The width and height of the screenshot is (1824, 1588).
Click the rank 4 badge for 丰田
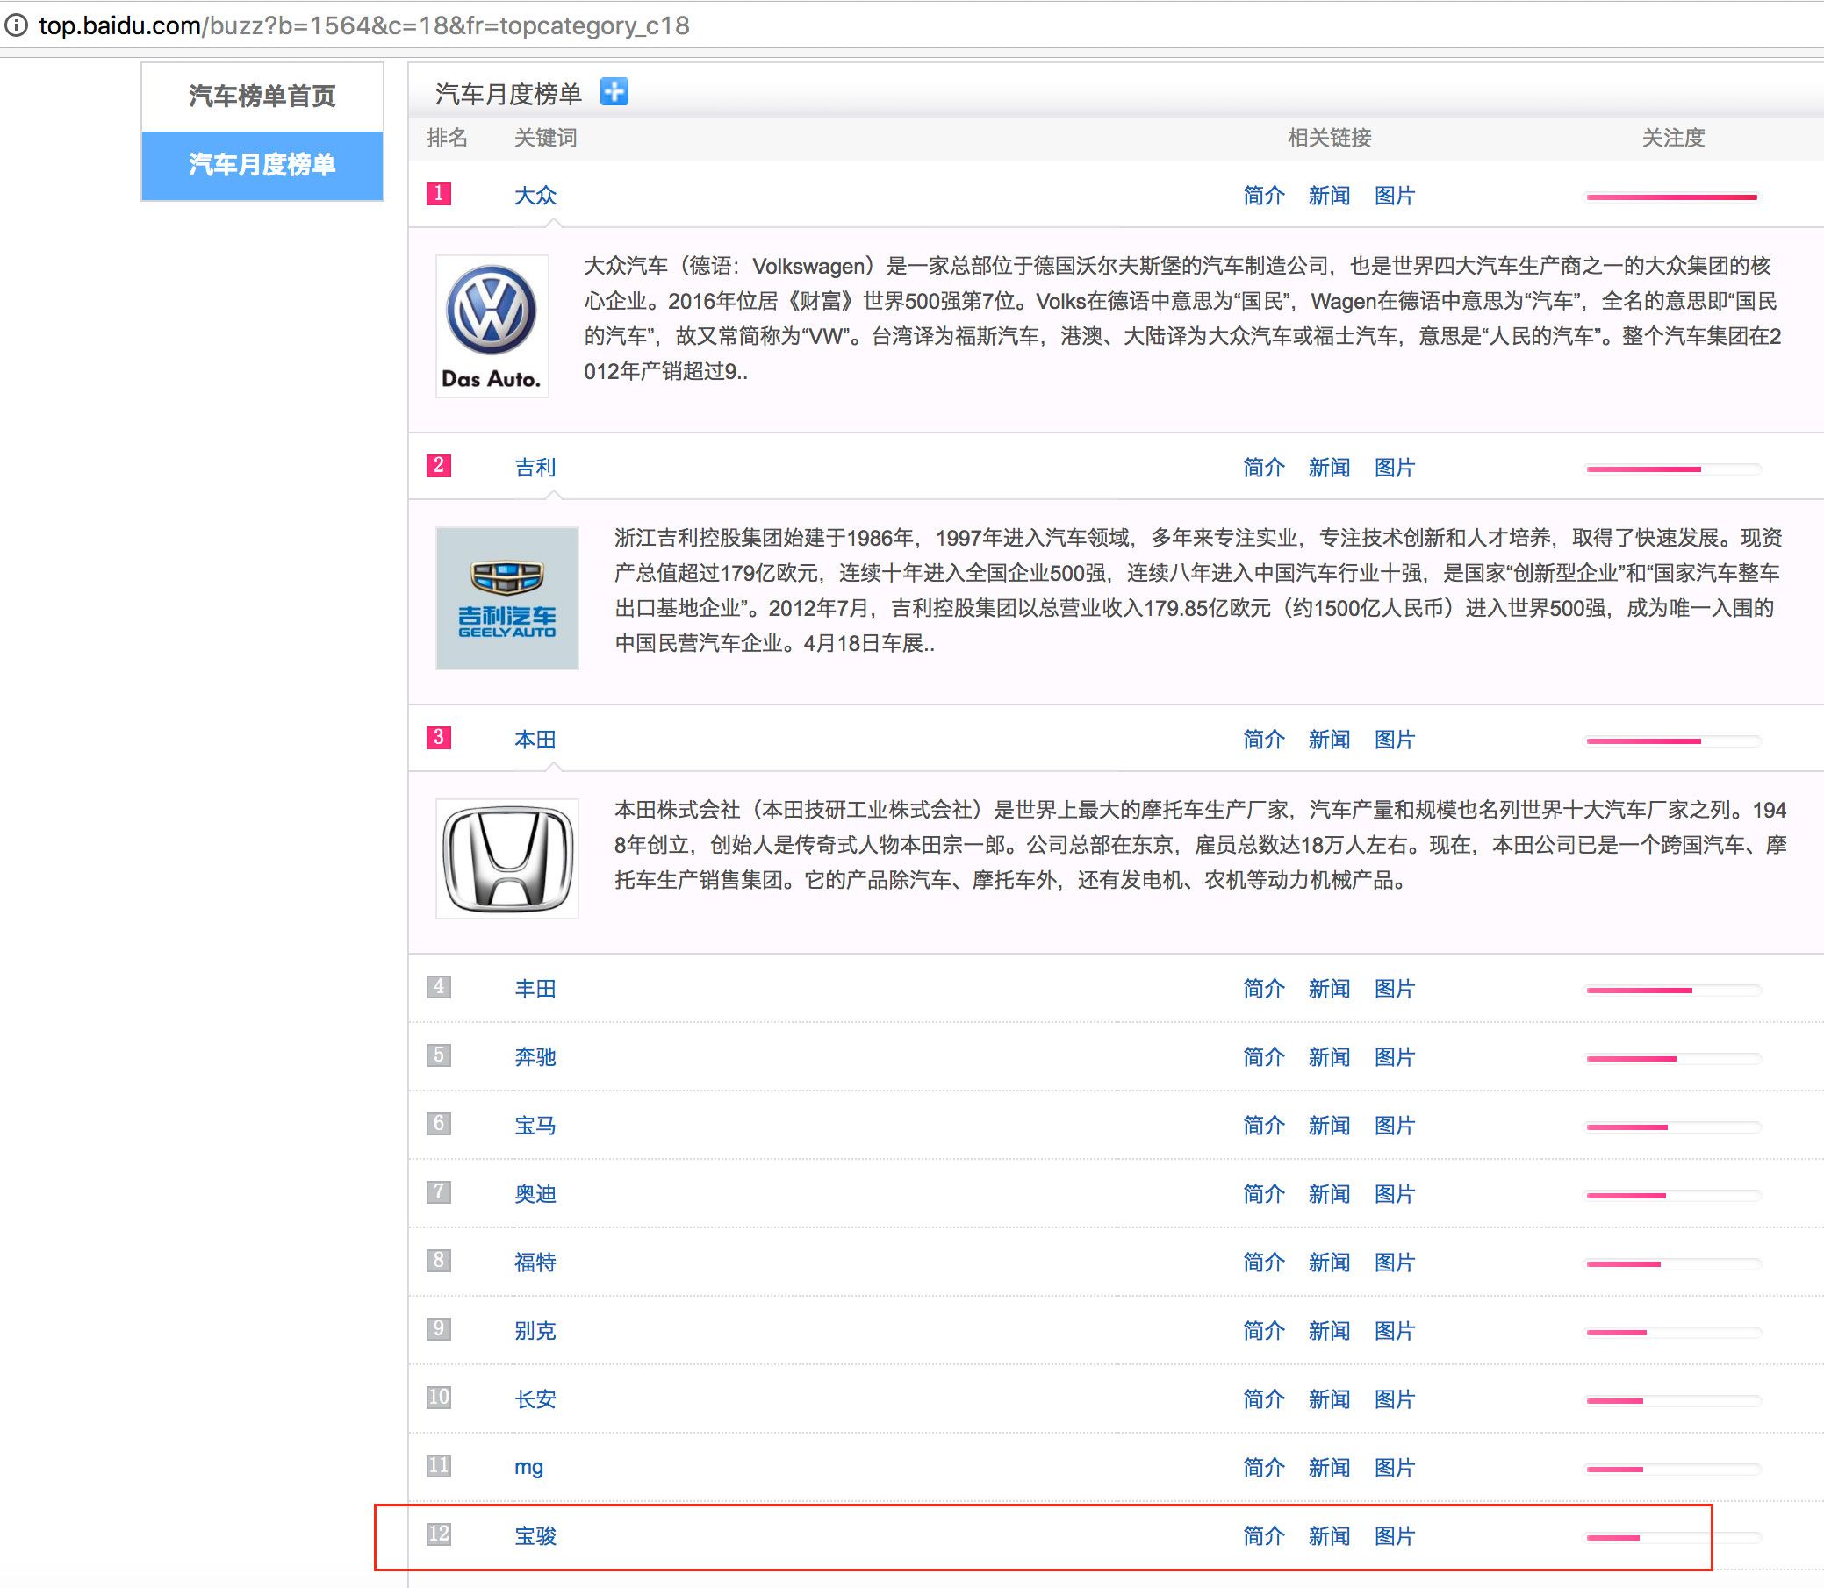tap(439, 986)
